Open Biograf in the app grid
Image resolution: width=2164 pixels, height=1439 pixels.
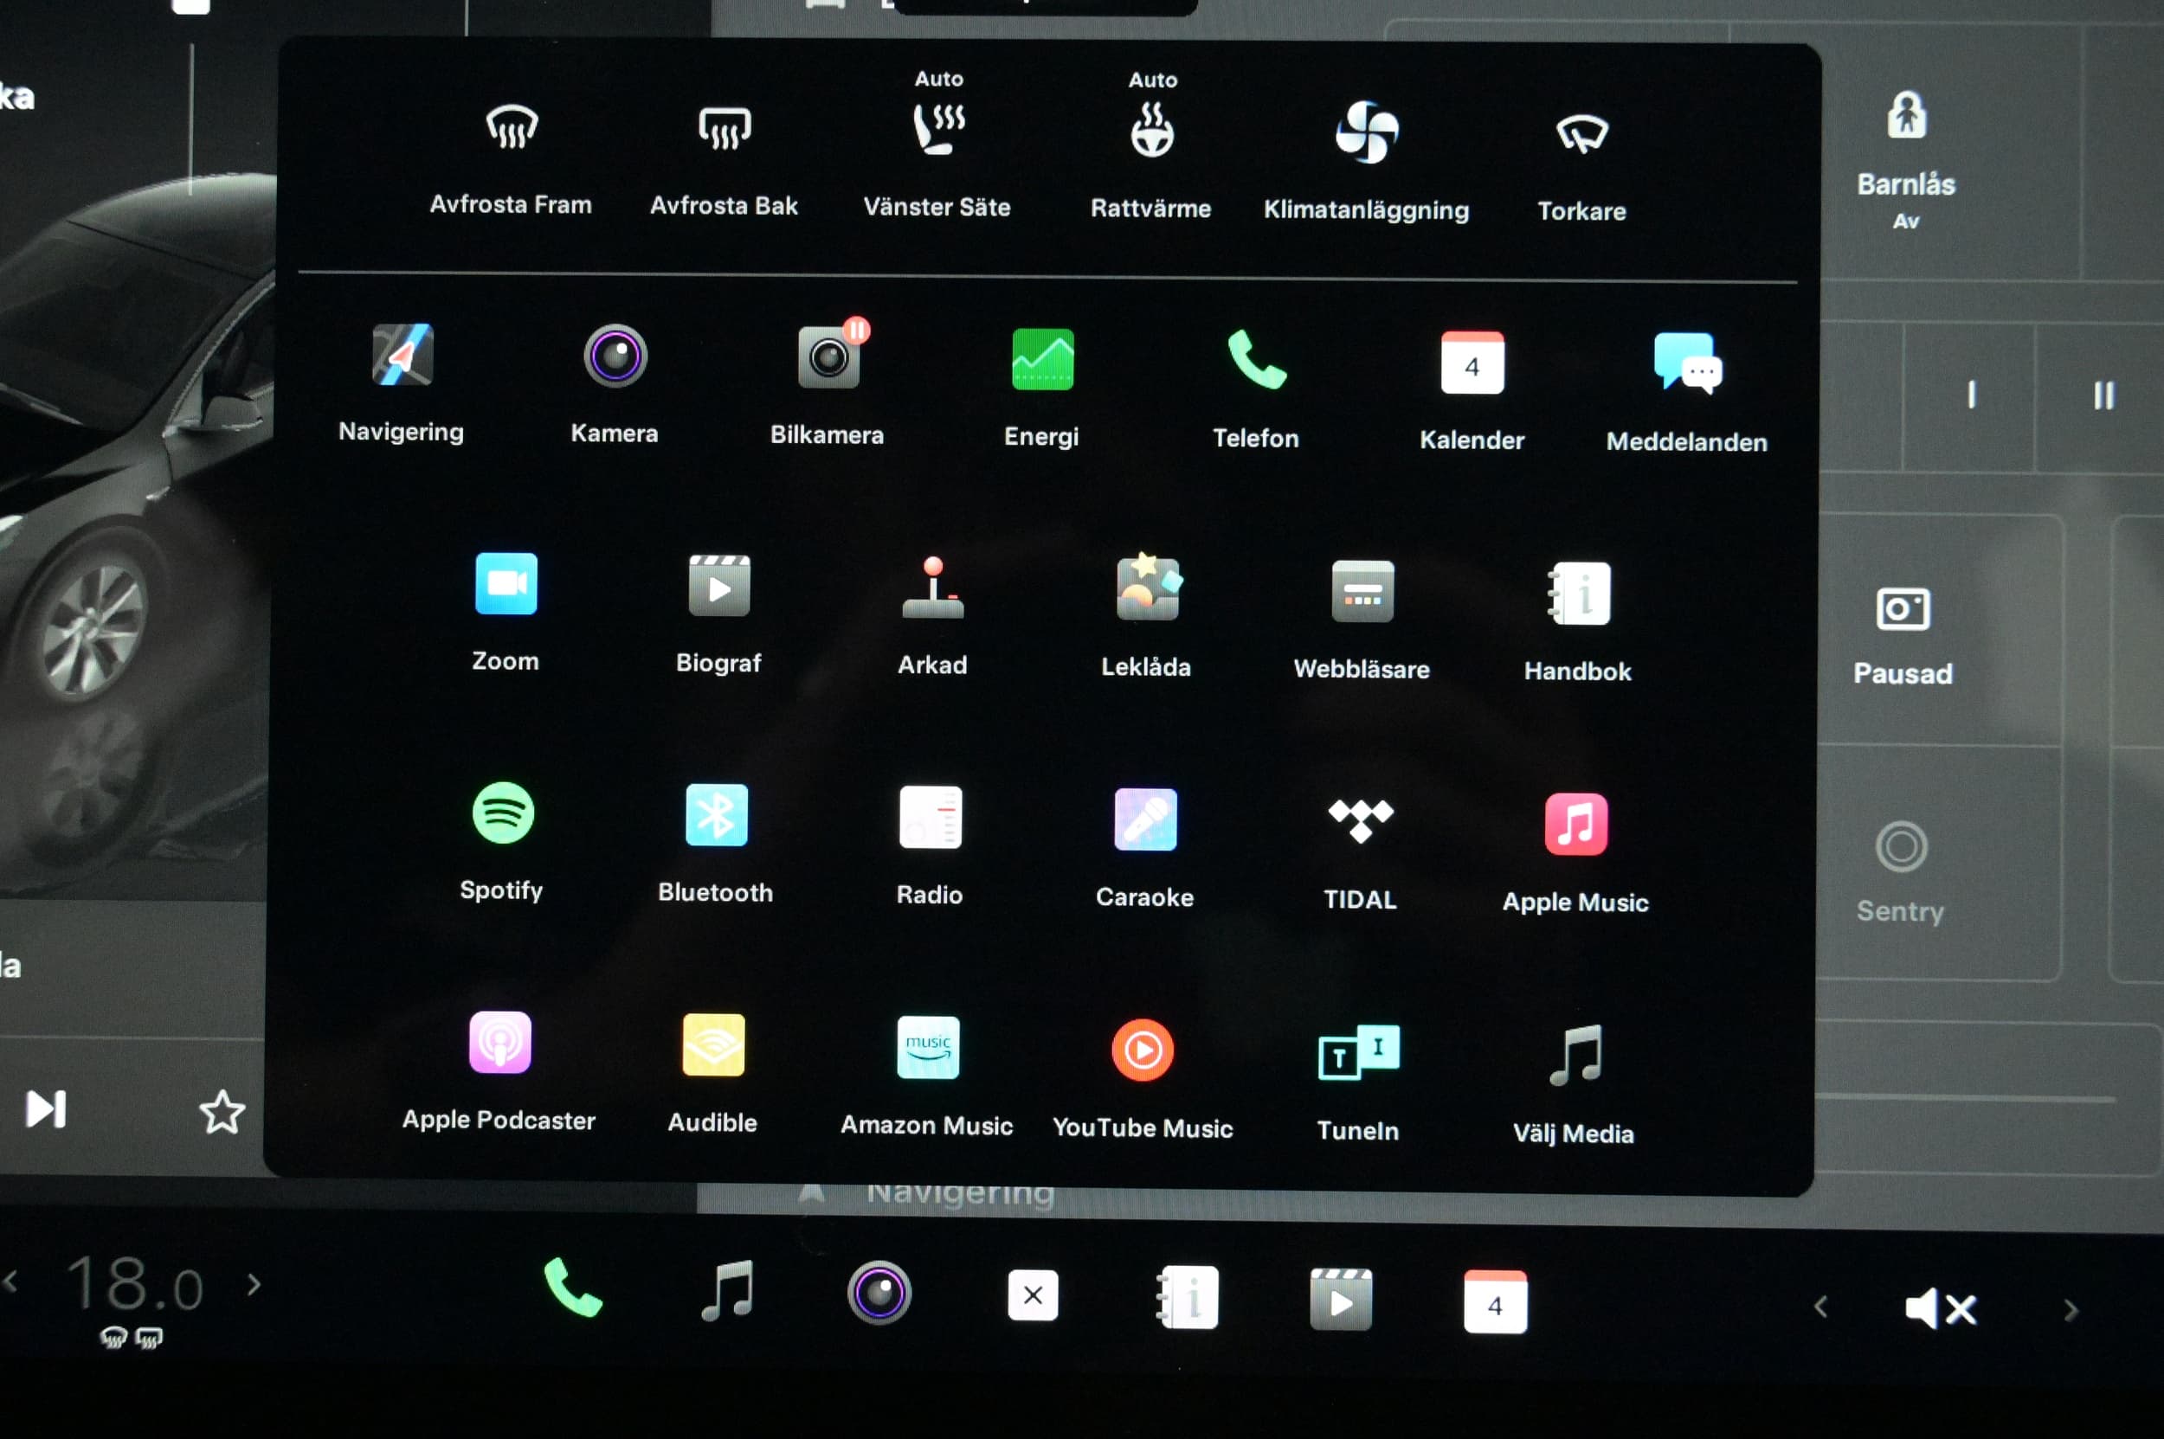(x=719, y=614)
